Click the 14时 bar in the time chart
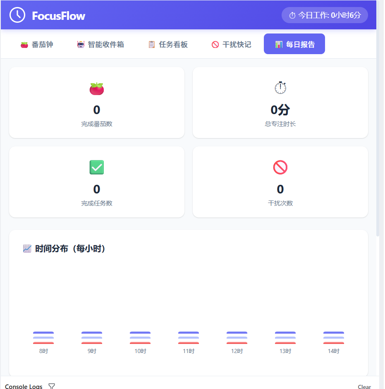 click(x=334, y=338)
